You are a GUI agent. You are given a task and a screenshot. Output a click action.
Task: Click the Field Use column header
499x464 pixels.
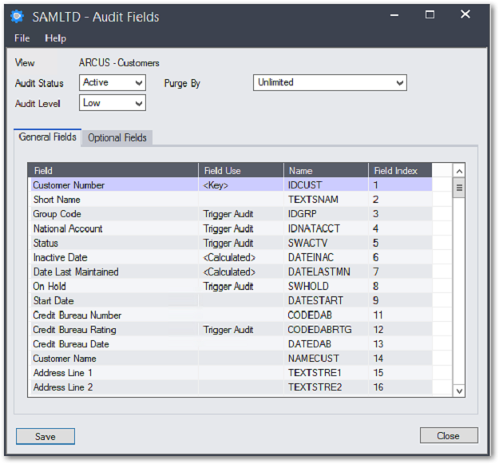click(x=240, y=171)
